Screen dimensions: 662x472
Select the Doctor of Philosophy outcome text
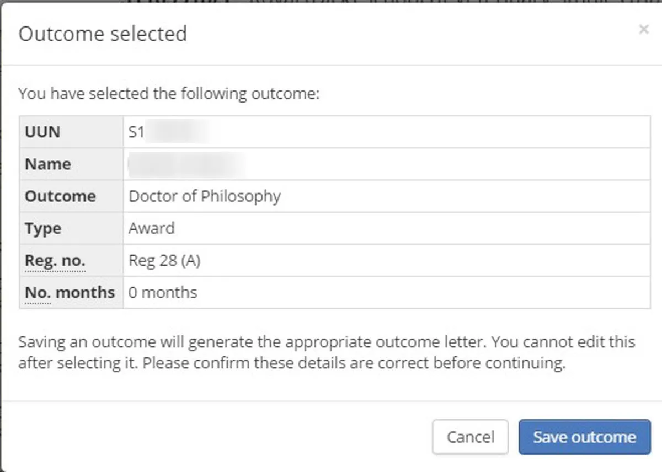pyautogui.click(x=204, y=196)
